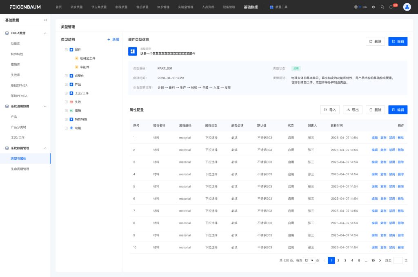Image resolution: width=418 pixels, height=277 pixels.
Task: Click 删除 link in table row 4
Action: [401, 174]
